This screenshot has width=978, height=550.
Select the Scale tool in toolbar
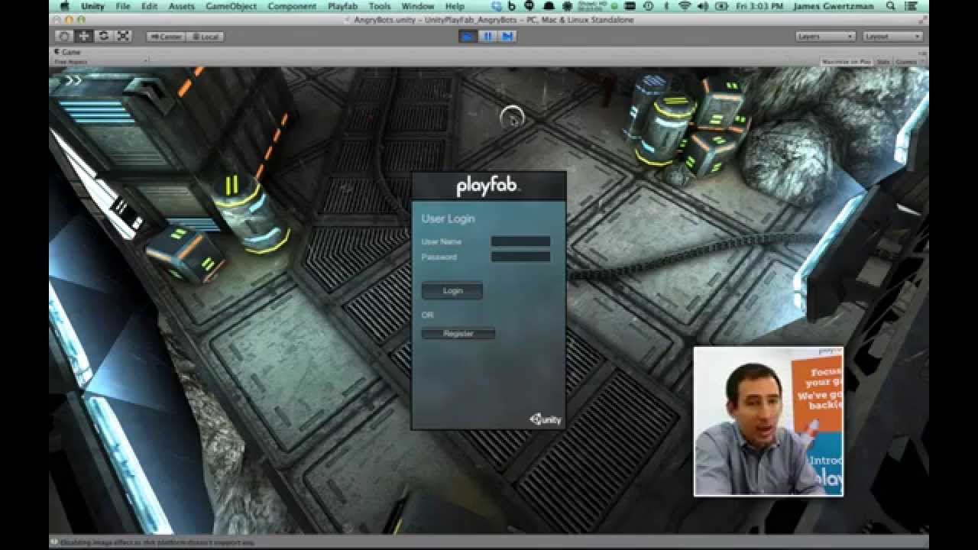click(123, 36)
